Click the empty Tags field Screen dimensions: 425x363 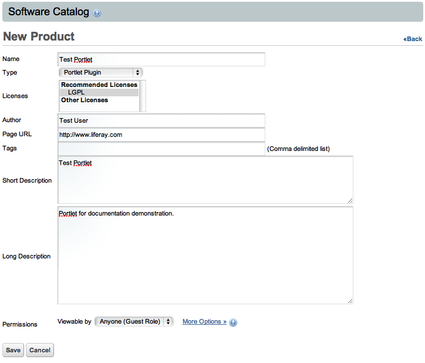click(x=161, y=149)
